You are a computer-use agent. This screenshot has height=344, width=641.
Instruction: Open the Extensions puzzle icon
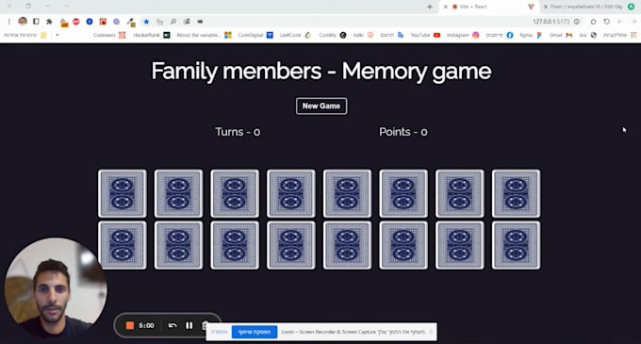click(x=49, y=22)
